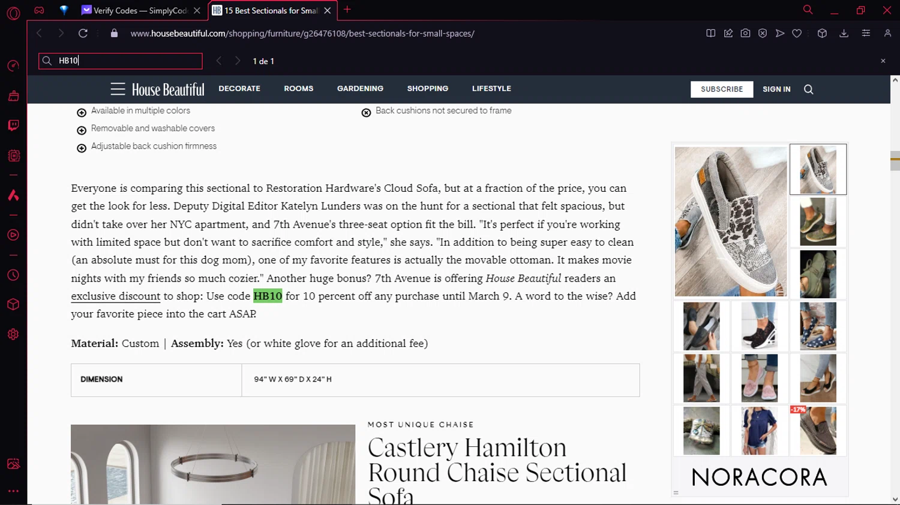This screenshot has height=505, width=900.
Task: Open History clock icon in sidebar
Action: pyautogui.click(x=13, y=275)
